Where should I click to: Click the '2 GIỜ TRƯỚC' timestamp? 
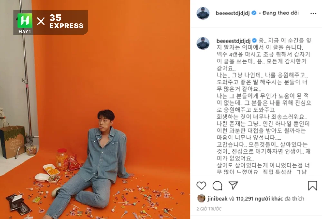[209, 209]
